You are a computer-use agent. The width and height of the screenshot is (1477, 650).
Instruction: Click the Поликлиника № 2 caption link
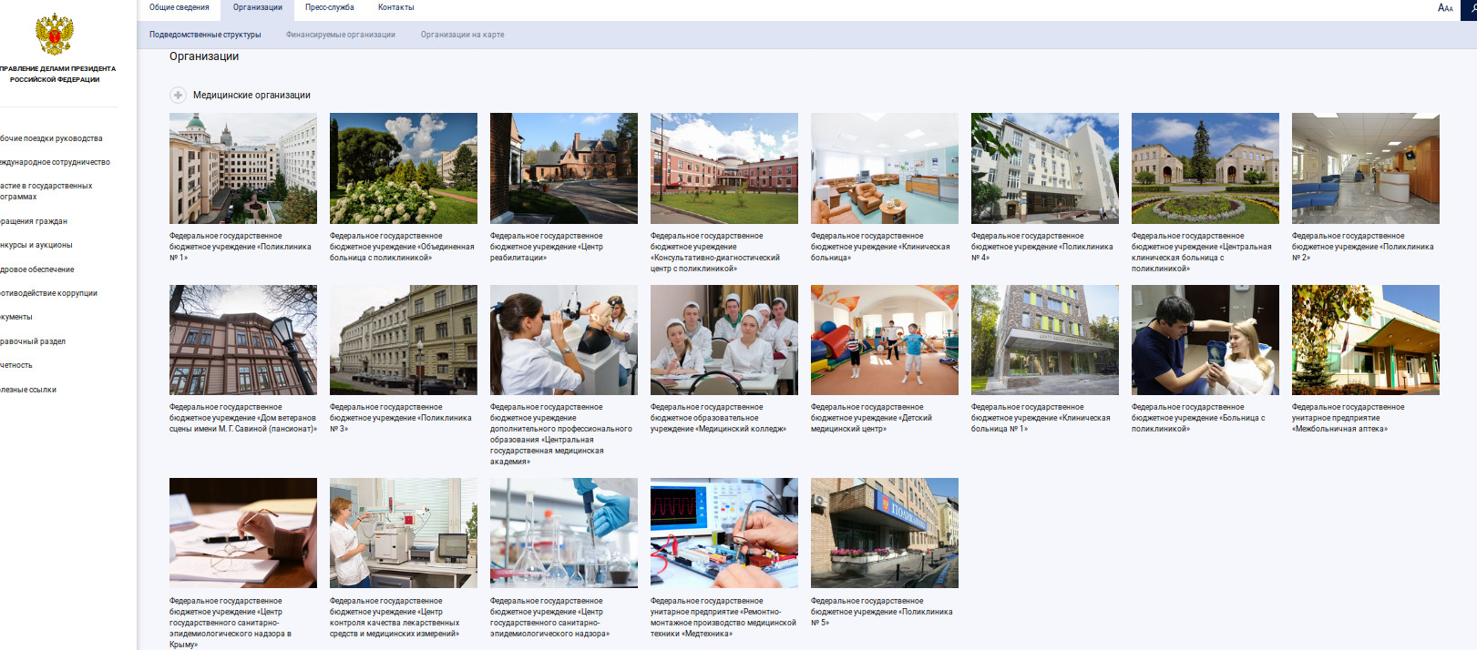click(1361, 247)
